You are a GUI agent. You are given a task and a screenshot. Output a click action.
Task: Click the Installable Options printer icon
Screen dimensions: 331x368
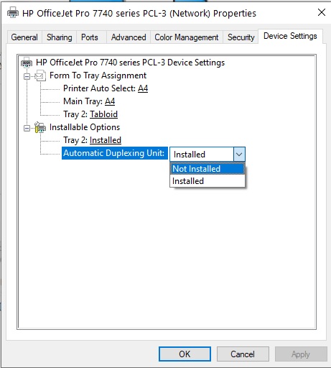(x=40, y=127)
